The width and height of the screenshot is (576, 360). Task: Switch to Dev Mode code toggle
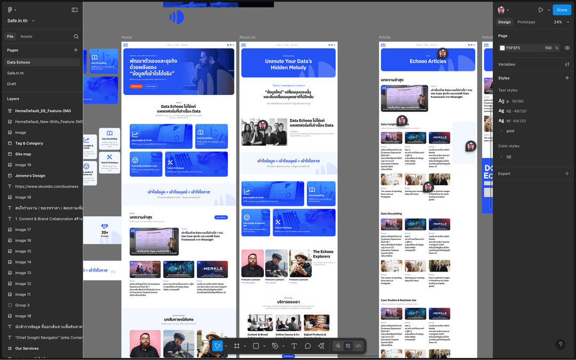(358, 346)
